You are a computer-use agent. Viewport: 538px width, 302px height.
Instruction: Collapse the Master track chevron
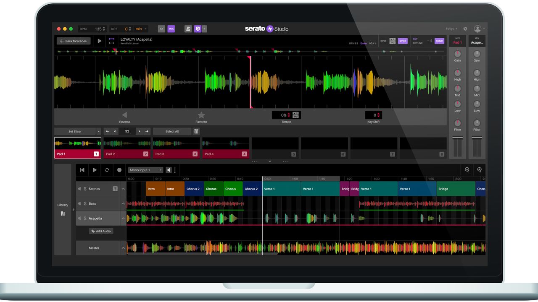coord(123,248)
